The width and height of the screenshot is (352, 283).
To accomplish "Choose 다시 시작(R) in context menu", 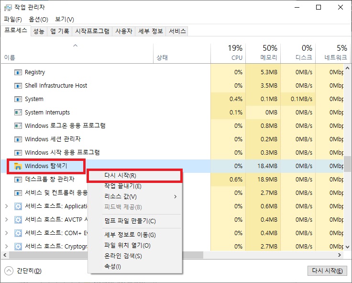I will [134, 176].
